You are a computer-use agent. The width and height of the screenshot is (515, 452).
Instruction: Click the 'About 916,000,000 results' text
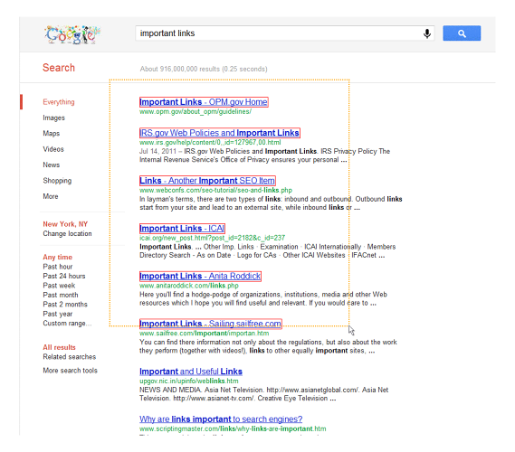point(204,69)
